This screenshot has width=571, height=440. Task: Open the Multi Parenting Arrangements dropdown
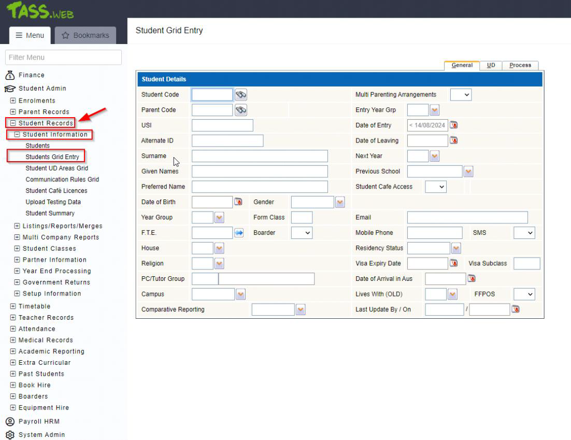point(461,95)
